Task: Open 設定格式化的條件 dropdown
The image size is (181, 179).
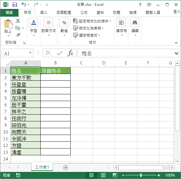Action: tap(92, 21)
